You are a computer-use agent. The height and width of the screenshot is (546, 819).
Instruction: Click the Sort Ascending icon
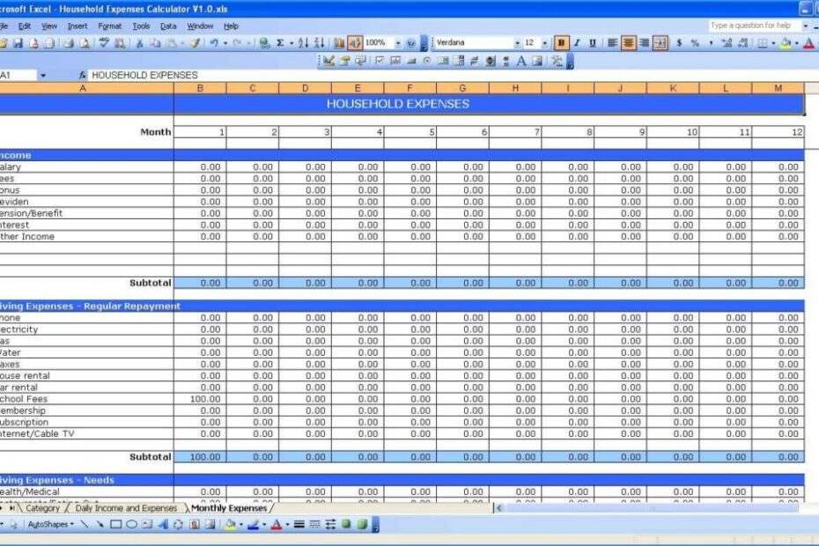coord(303,41)
